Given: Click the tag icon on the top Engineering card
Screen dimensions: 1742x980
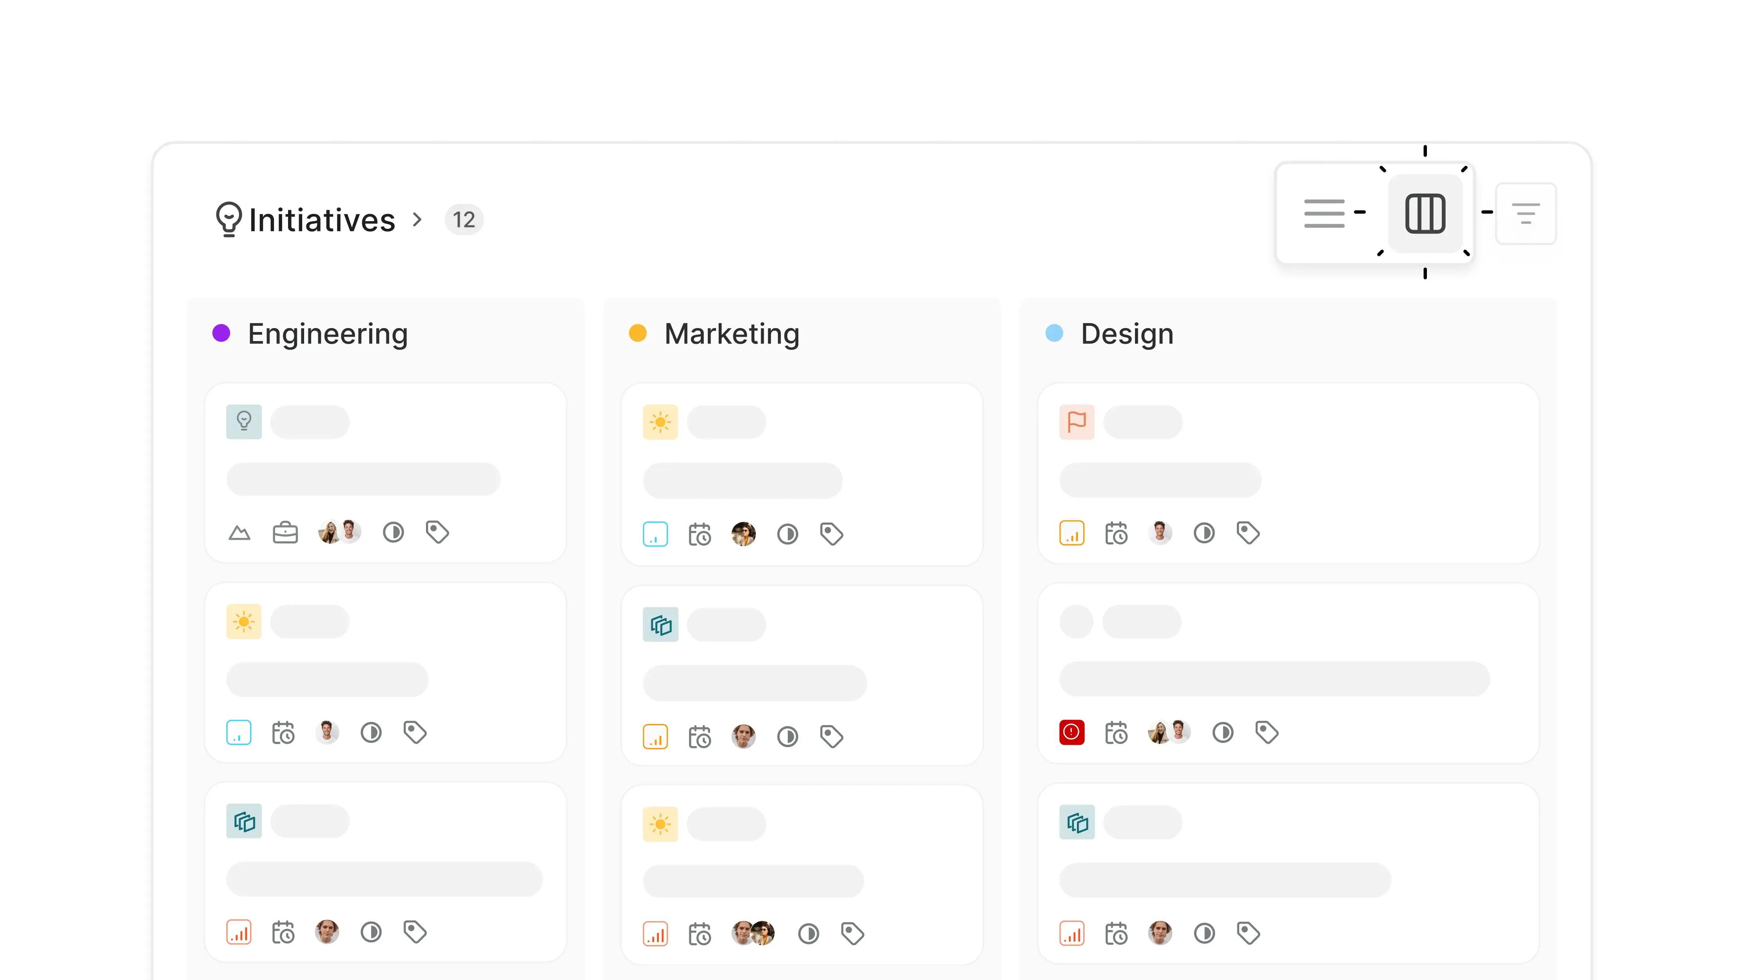Looking at the screenshot, I should (437, 532).
